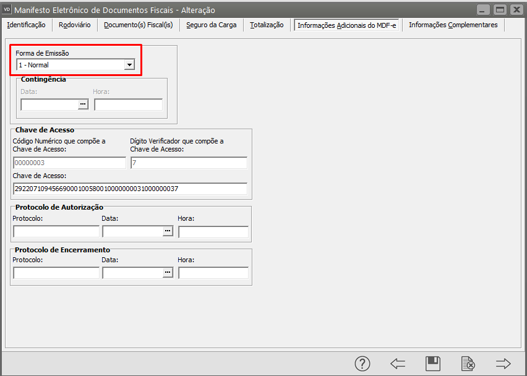527x376 pixels.
Task: Click the 1 - Normal combo box text
Action: pos(33,65)
